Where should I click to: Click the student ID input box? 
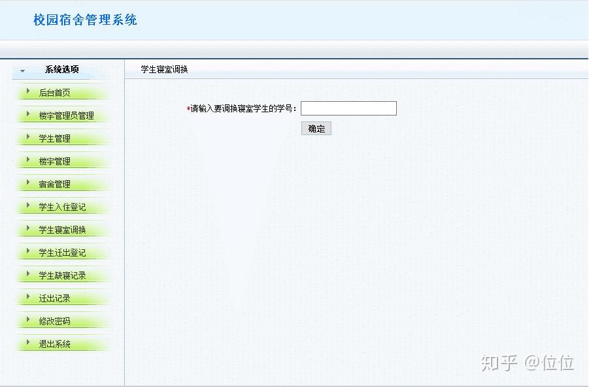(348, 108)
